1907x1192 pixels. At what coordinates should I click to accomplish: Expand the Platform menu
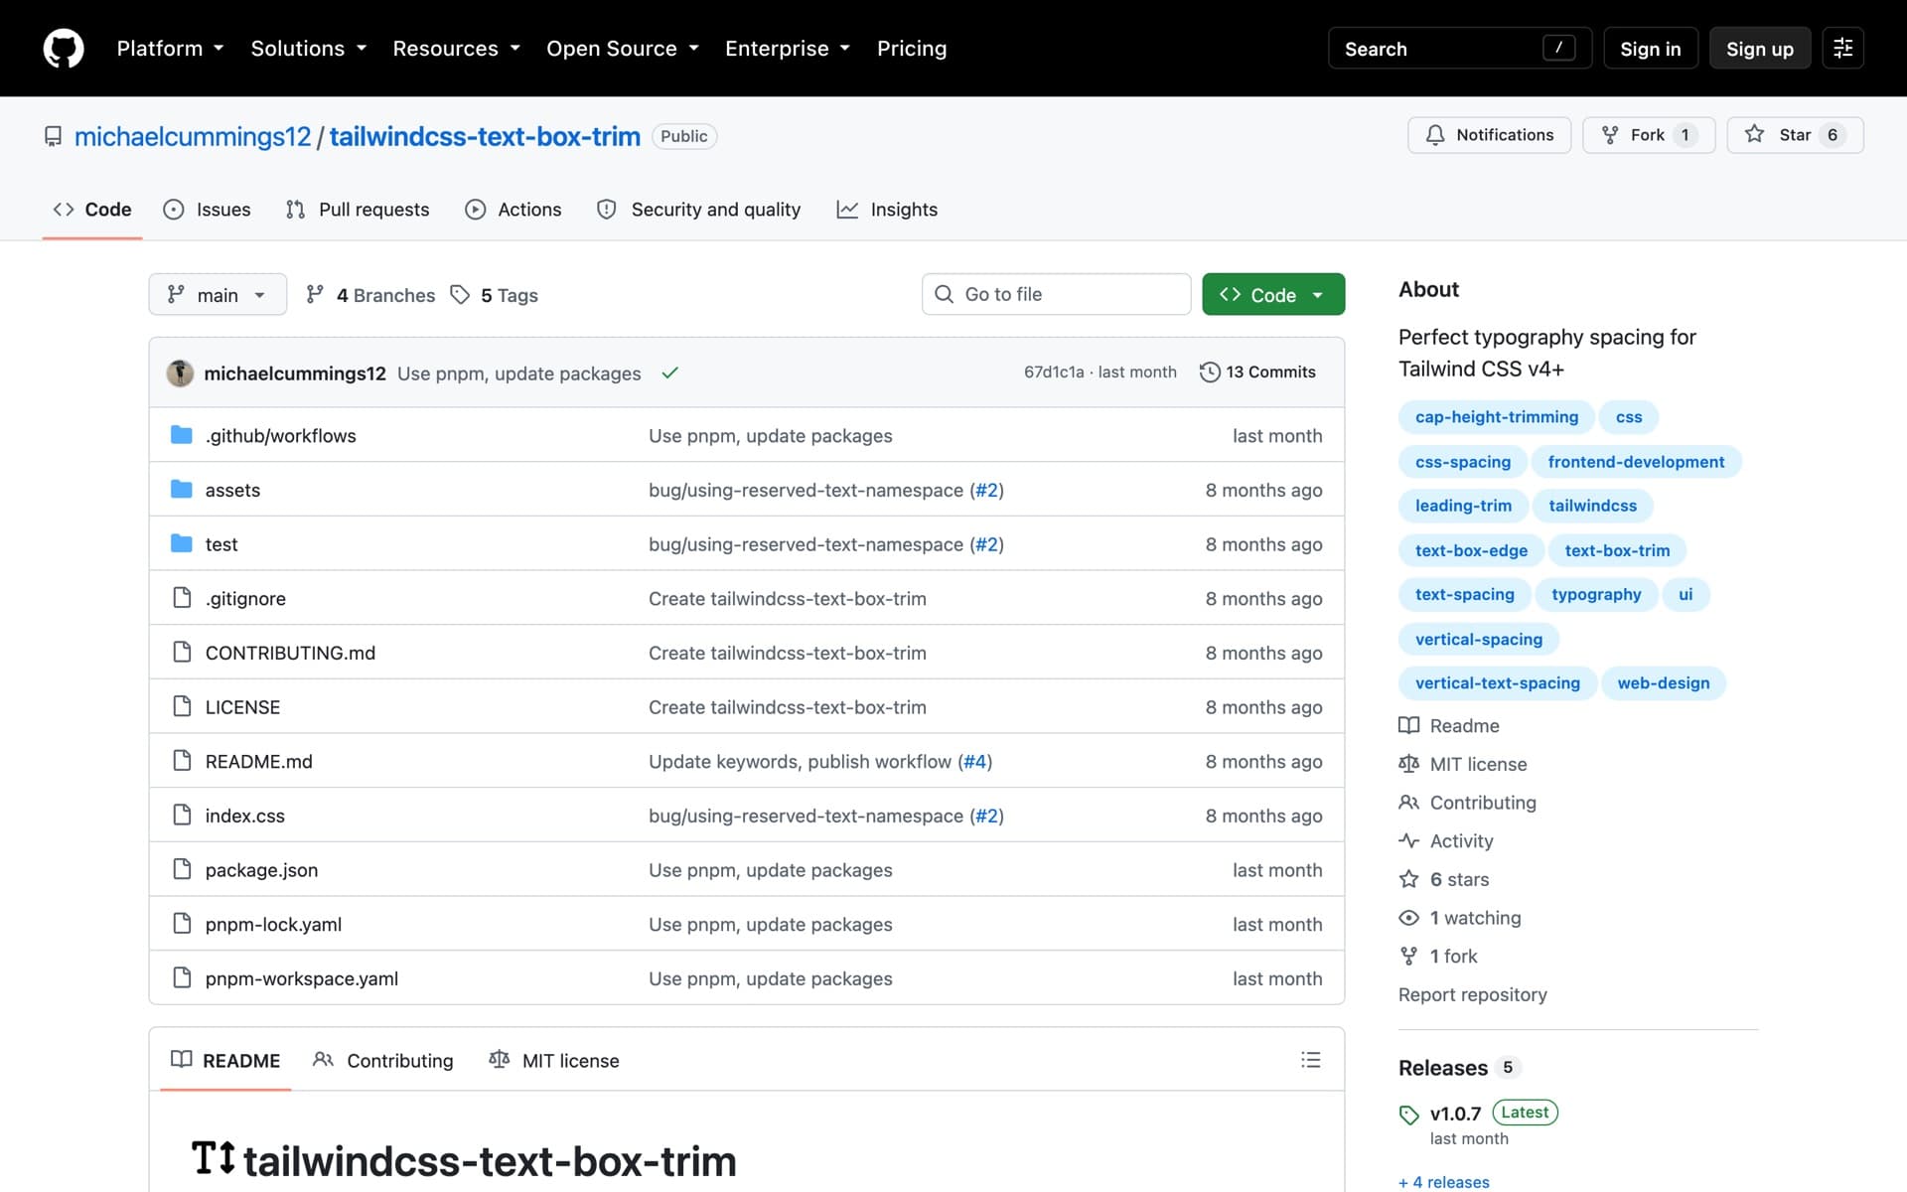pos(170,48)
